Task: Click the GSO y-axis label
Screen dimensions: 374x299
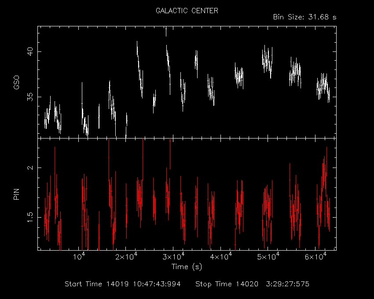Action: (16, 83)
